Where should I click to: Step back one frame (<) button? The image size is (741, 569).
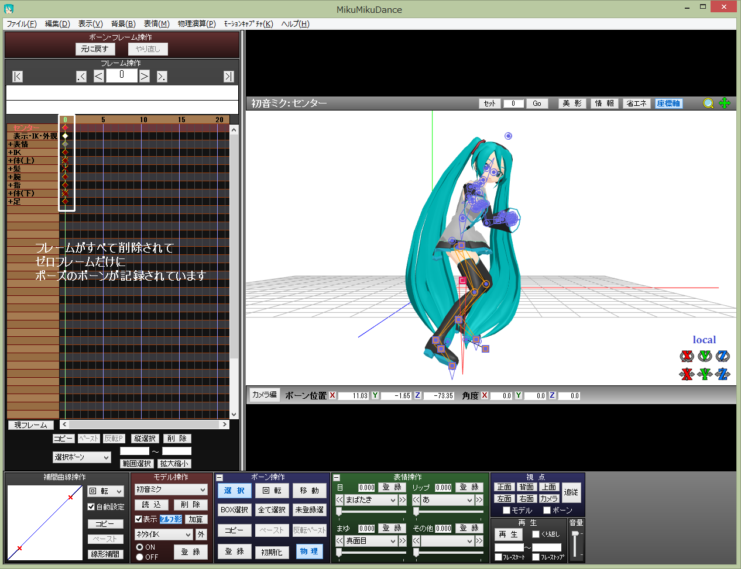click(99, 77)
